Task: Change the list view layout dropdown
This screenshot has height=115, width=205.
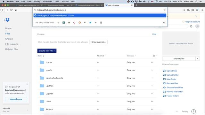Action: (x=155, y=56)
